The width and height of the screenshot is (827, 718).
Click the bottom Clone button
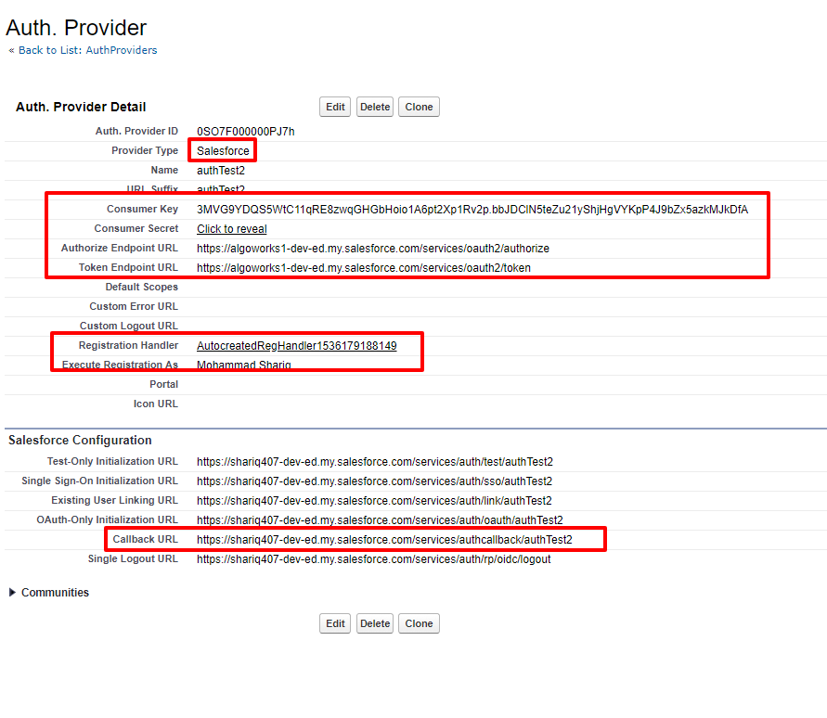pyautogui.click(x=419, y=623)
